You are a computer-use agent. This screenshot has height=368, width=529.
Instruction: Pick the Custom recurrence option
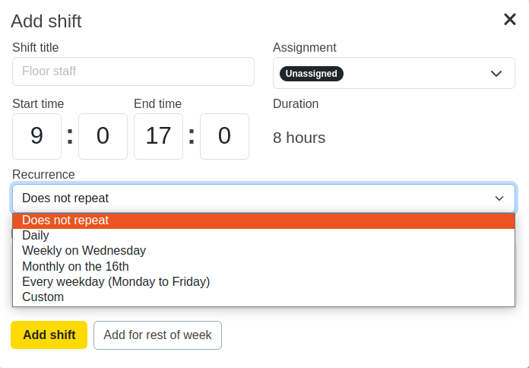tap(43, 297)
